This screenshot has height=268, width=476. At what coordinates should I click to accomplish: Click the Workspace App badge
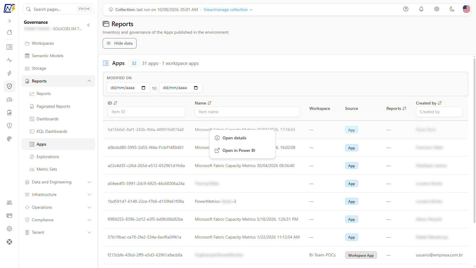[361, 255]
